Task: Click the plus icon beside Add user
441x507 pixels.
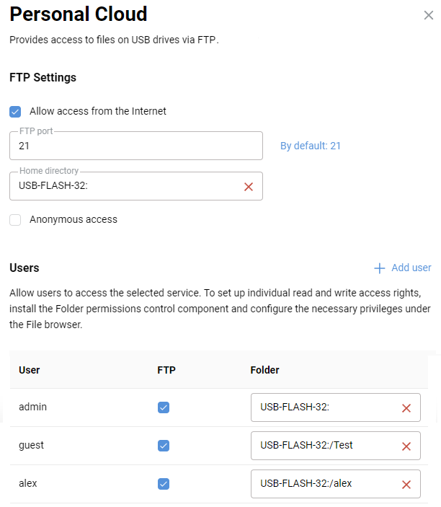Action: (x=380, y=268)
